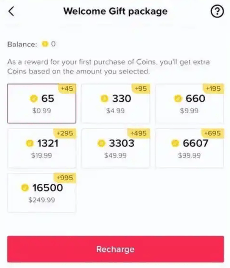
Task: Go back using the left arrow icon
Action: click(x=11, y=11)
